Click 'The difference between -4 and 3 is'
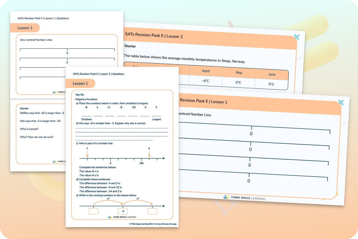 tap(99, 183)
